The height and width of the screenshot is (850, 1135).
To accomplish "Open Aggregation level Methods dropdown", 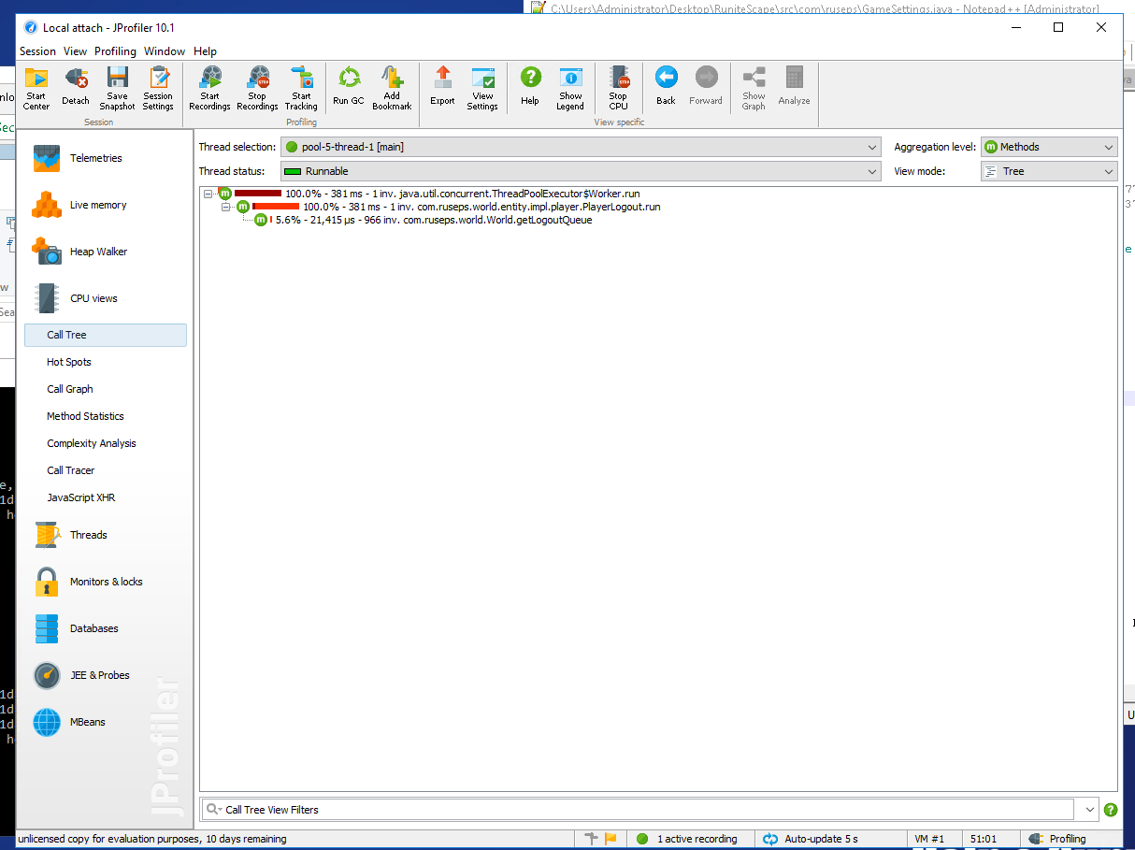I will coord(1049,147).
